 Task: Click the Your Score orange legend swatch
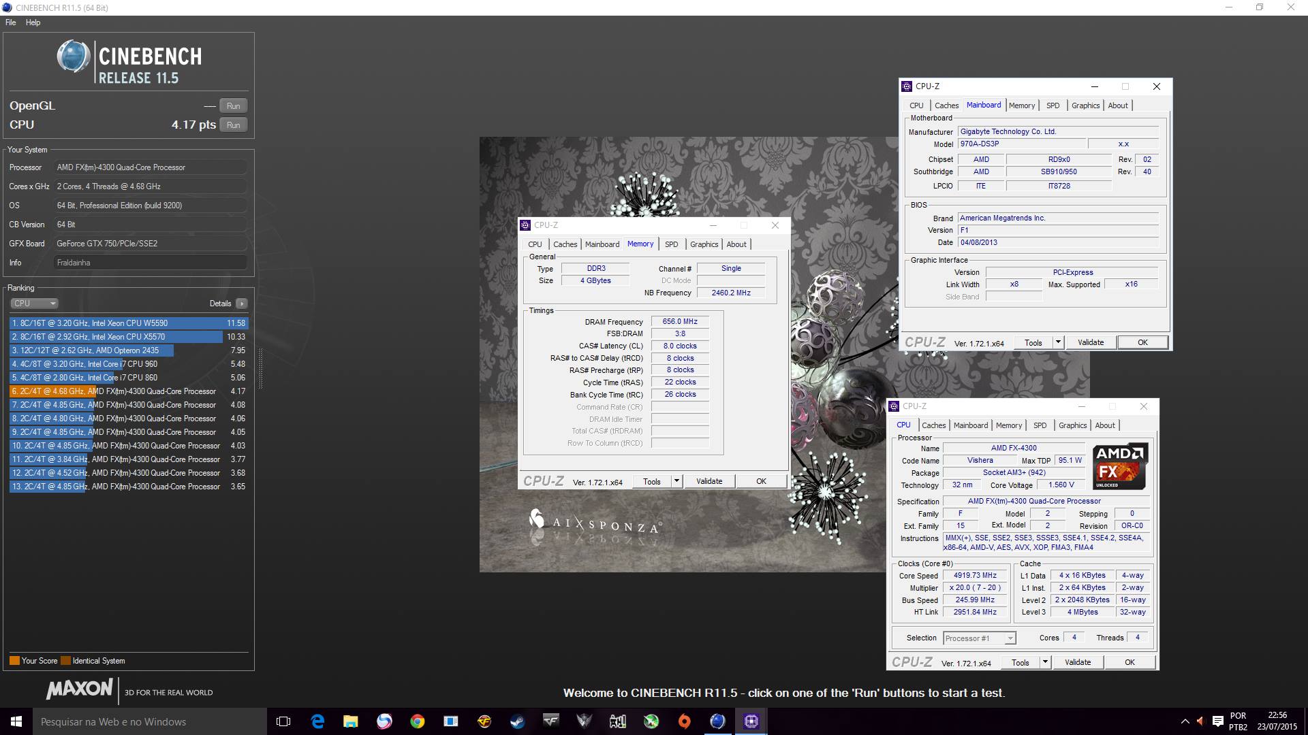(x=14, y=661)
